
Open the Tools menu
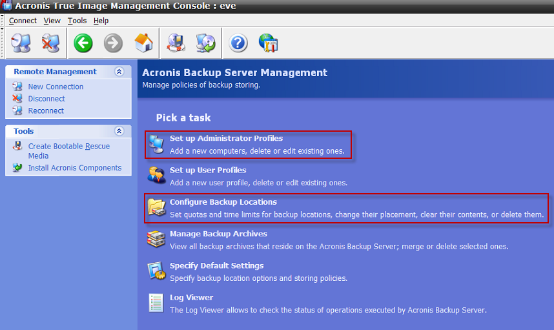(77, 21)
